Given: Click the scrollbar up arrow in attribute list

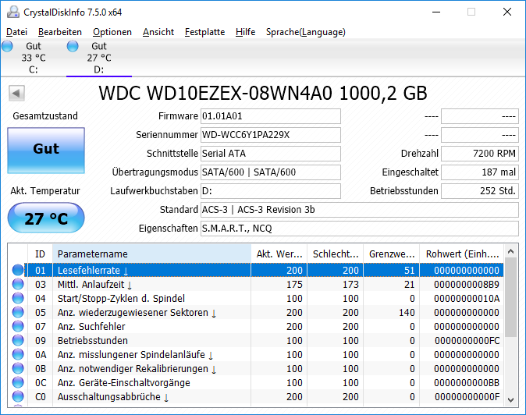Looking at the screenshot, I should 511,251.
